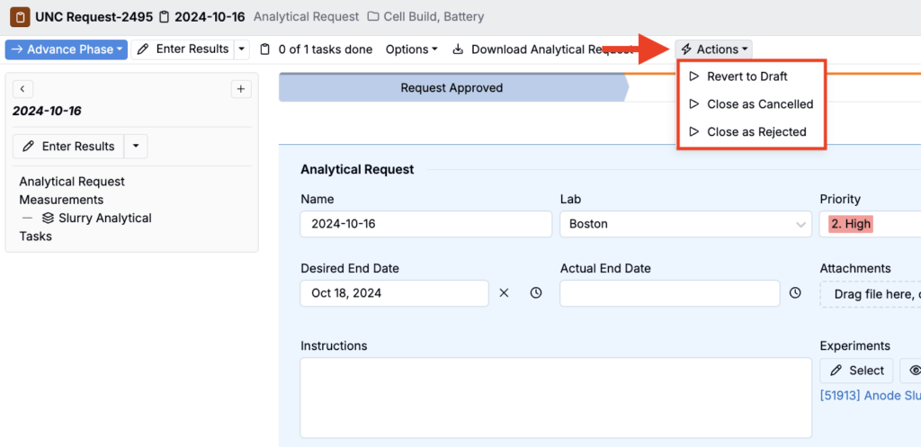
Task: Click the brown clipboard request icon
Action: pyautogui.click(x=18, y=17)
